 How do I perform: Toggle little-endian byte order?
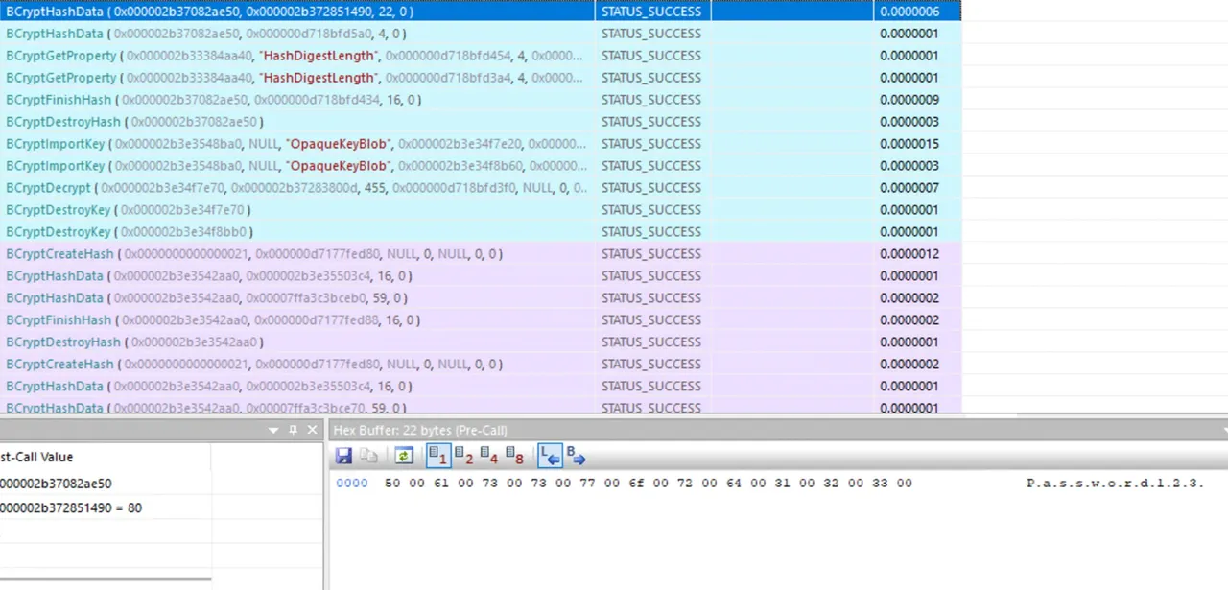click(x=551, y=455)
